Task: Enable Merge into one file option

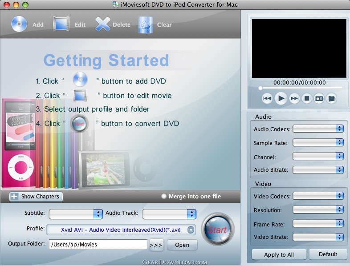Action: pos(164,196)
